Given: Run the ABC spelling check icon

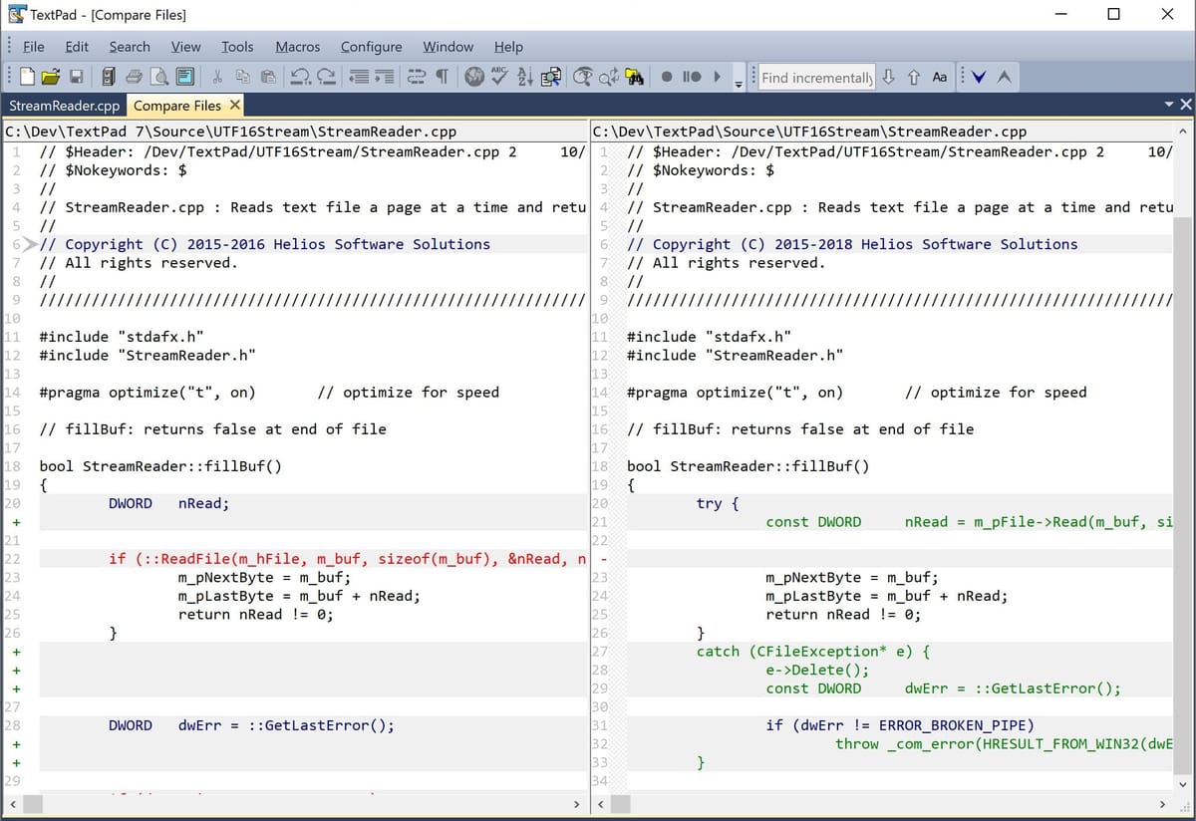Looking at the screenshot, I should [x=500, y=77].
